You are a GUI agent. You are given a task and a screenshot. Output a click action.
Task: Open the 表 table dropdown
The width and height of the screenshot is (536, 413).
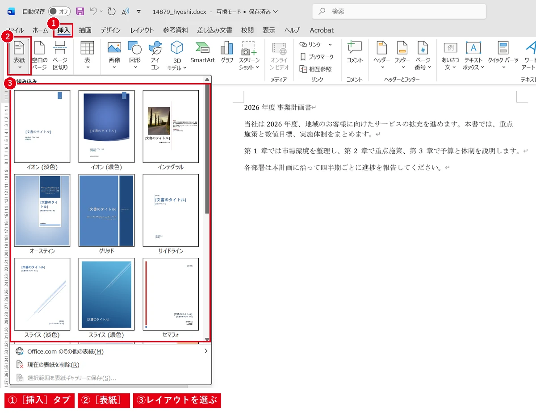click(87, 55)
